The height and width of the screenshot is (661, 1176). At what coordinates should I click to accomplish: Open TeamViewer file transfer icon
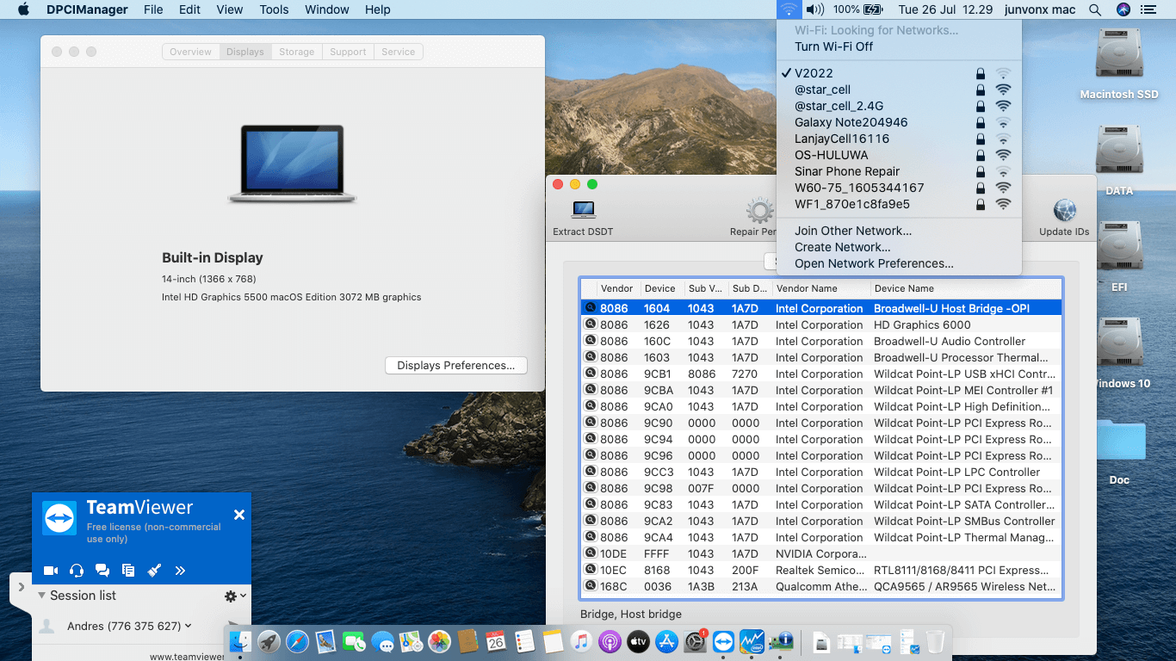point(128,570)
